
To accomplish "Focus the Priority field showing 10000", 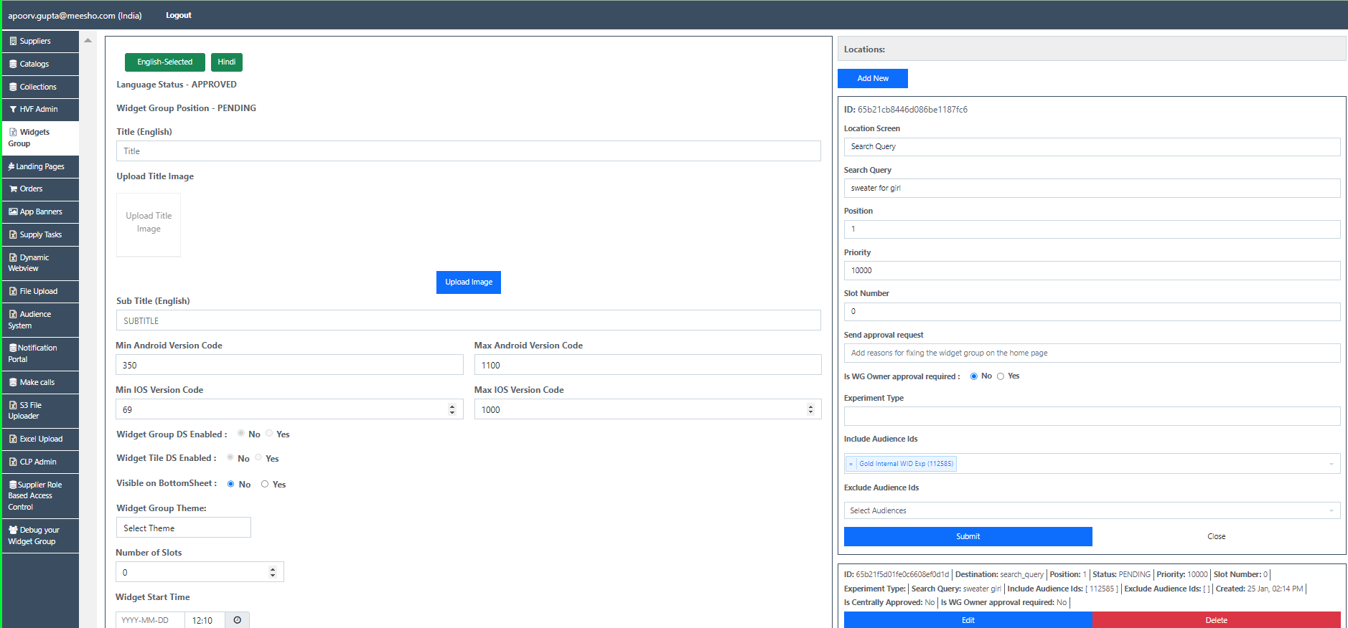I will coord(1092,270).
